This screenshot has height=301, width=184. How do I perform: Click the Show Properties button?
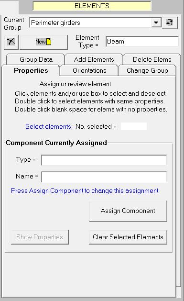coord(40,237)
